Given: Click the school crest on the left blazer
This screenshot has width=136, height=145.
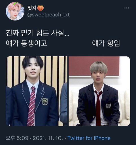Looking at the screenshot, I should [x=45, y=101].
